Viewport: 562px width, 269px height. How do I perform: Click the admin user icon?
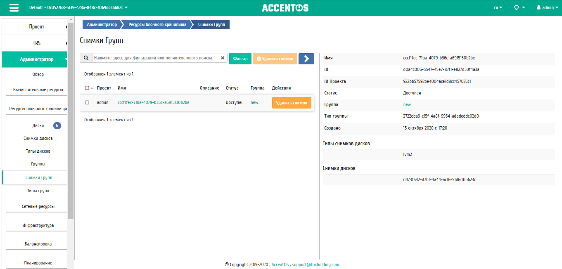click(538, 7)
